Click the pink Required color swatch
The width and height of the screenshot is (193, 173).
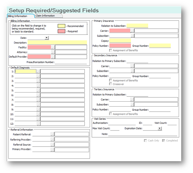point(61,32)
